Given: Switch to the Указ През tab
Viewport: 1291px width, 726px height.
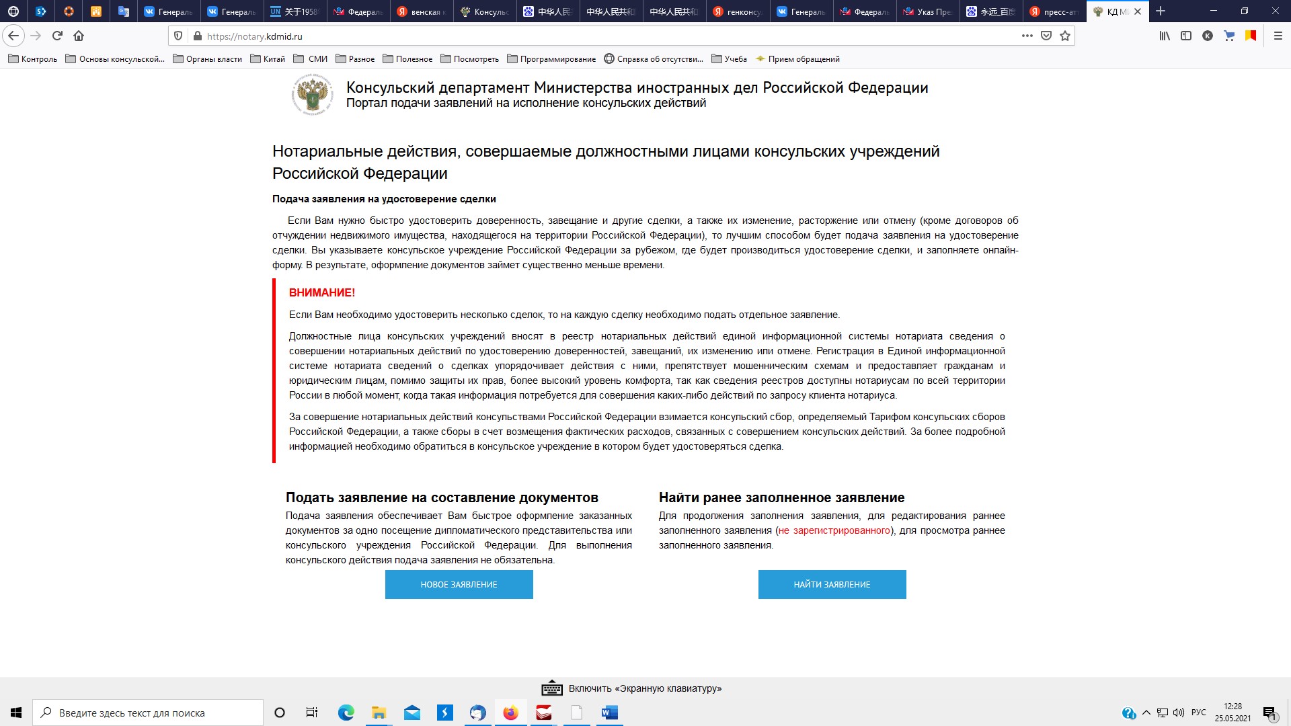Looking at the screenshot, I should 928,11.
